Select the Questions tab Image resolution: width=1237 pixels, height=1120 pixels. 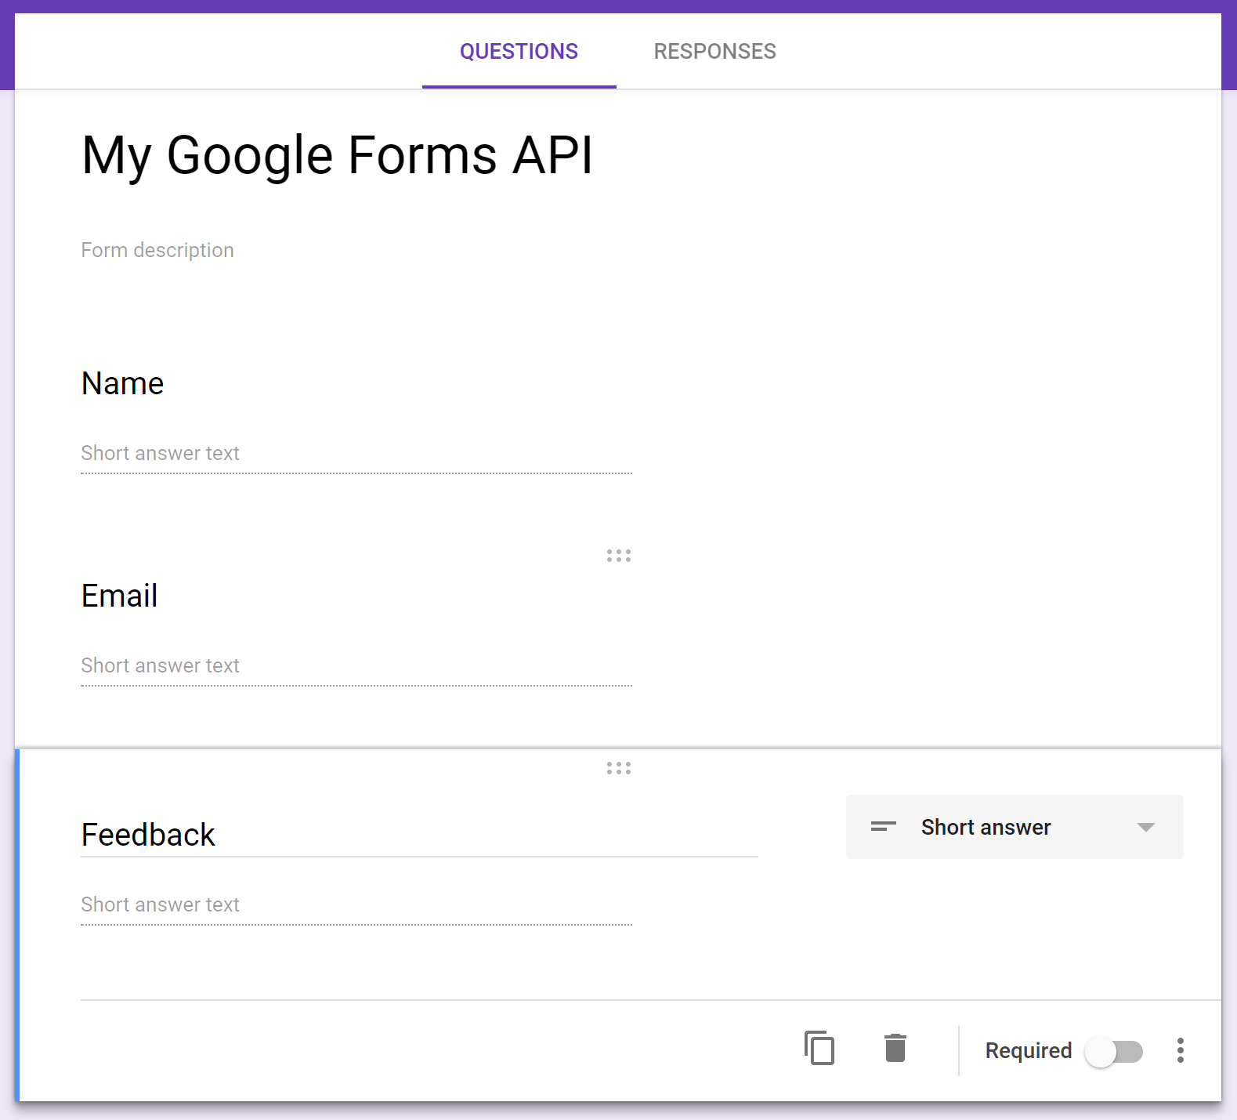519,52
